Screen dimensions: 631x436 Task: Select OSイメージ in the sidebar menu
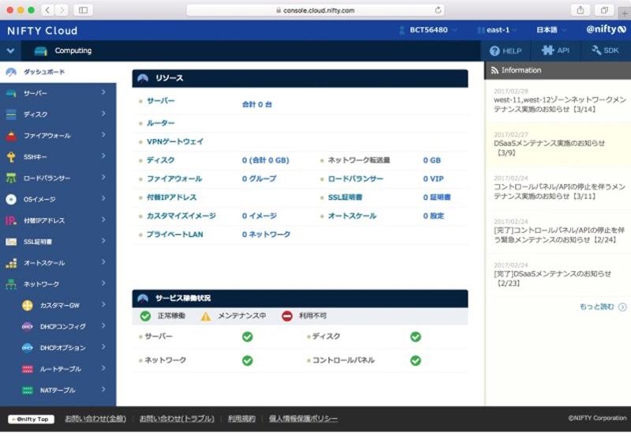(58, 199)
